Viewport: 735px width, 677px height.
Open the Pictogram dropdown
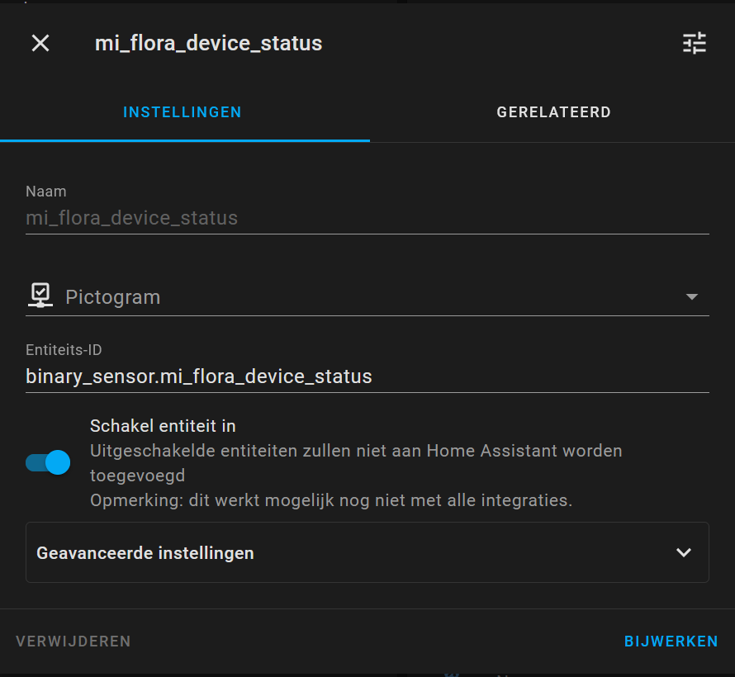pos(692,296)
